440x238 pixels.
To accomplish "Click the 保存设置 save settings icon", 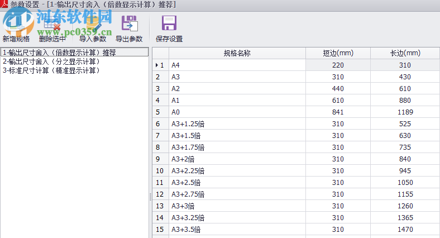I will coord(169,23).
